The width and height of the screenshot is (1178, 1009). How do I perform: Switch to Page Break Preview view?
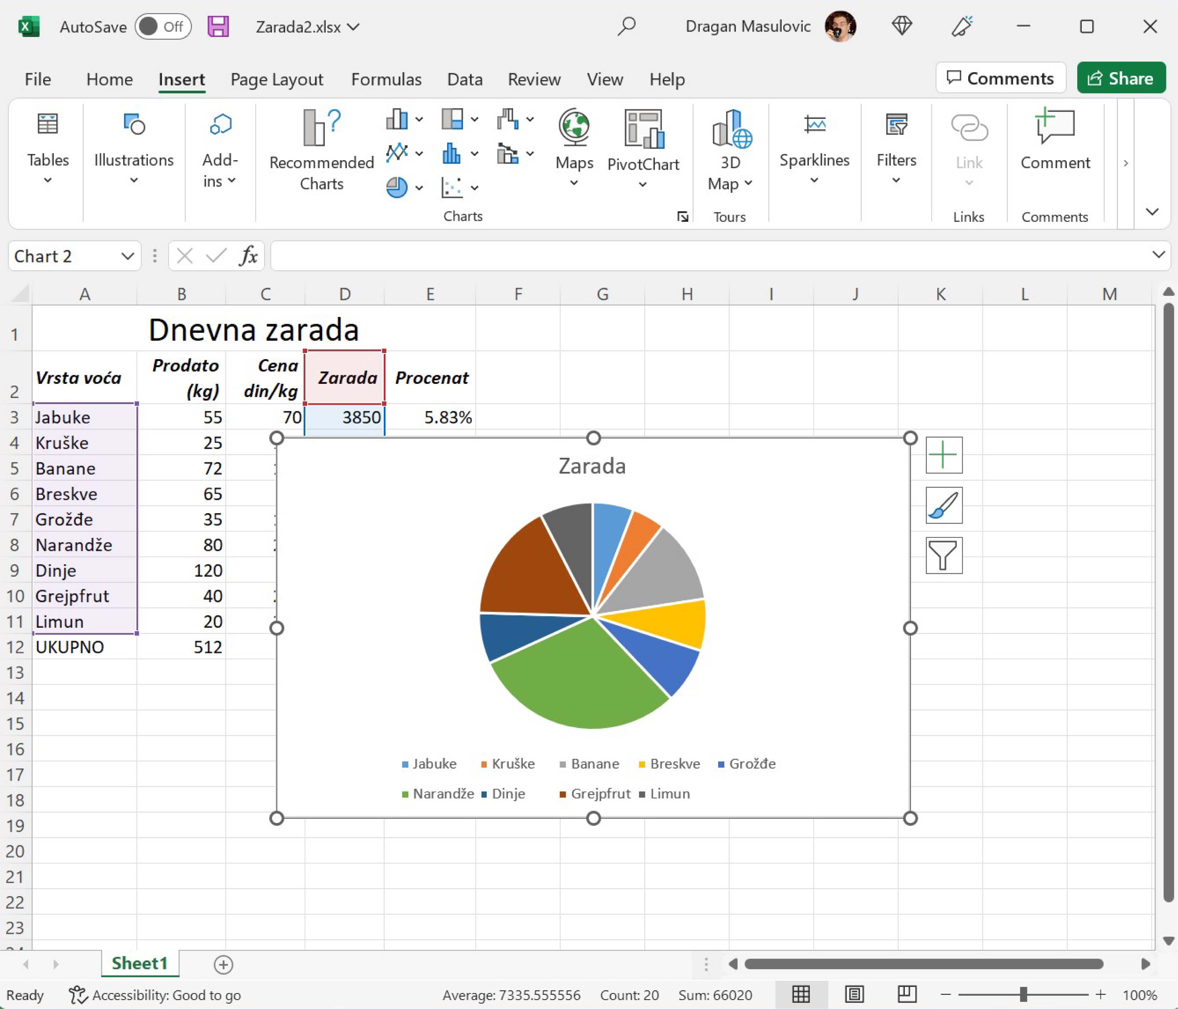tap(907, 994)
